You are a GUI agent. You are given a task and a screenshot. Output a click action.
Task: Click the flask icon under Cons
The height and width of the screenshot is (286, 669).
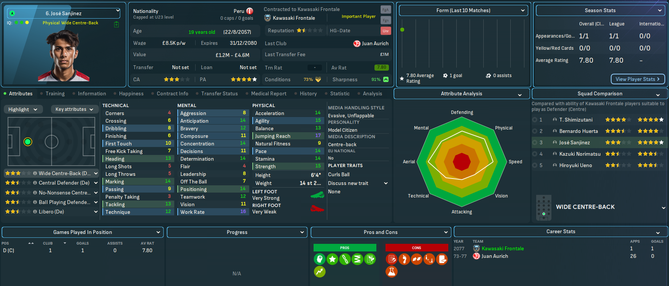click(x=392, y=272)
